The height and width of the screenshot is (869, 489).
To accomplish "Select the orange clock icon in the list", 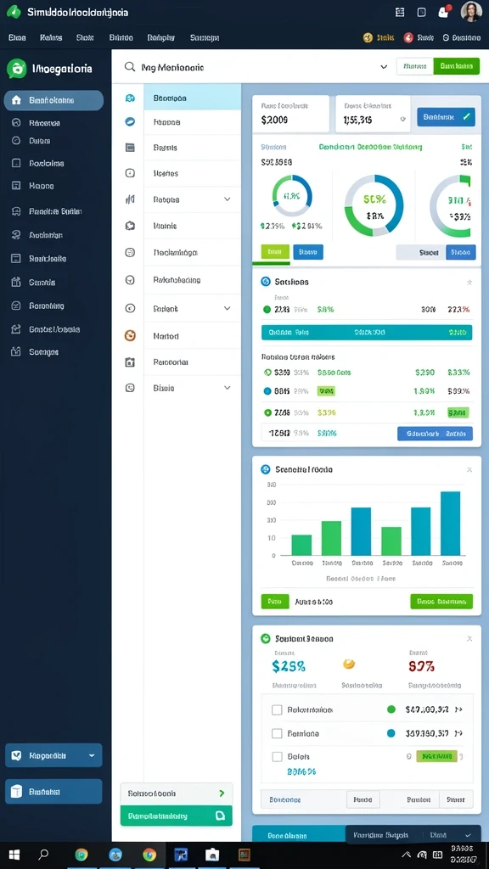I will click(x=130, y=335).
